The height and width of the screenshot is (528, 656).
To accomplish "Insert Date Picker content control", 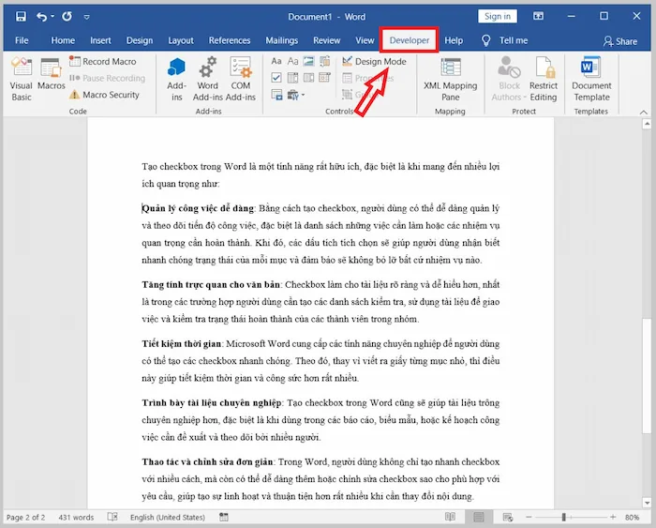I will click(x=325, y=78).
